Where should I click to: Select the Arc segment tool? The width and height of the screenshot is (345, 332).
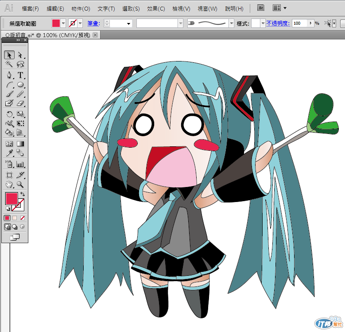(9, 84)
